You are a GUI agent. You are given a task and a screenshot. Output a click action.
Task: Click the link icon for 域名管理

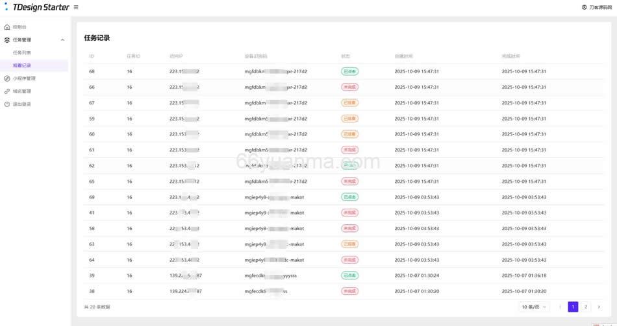point(7,91)
